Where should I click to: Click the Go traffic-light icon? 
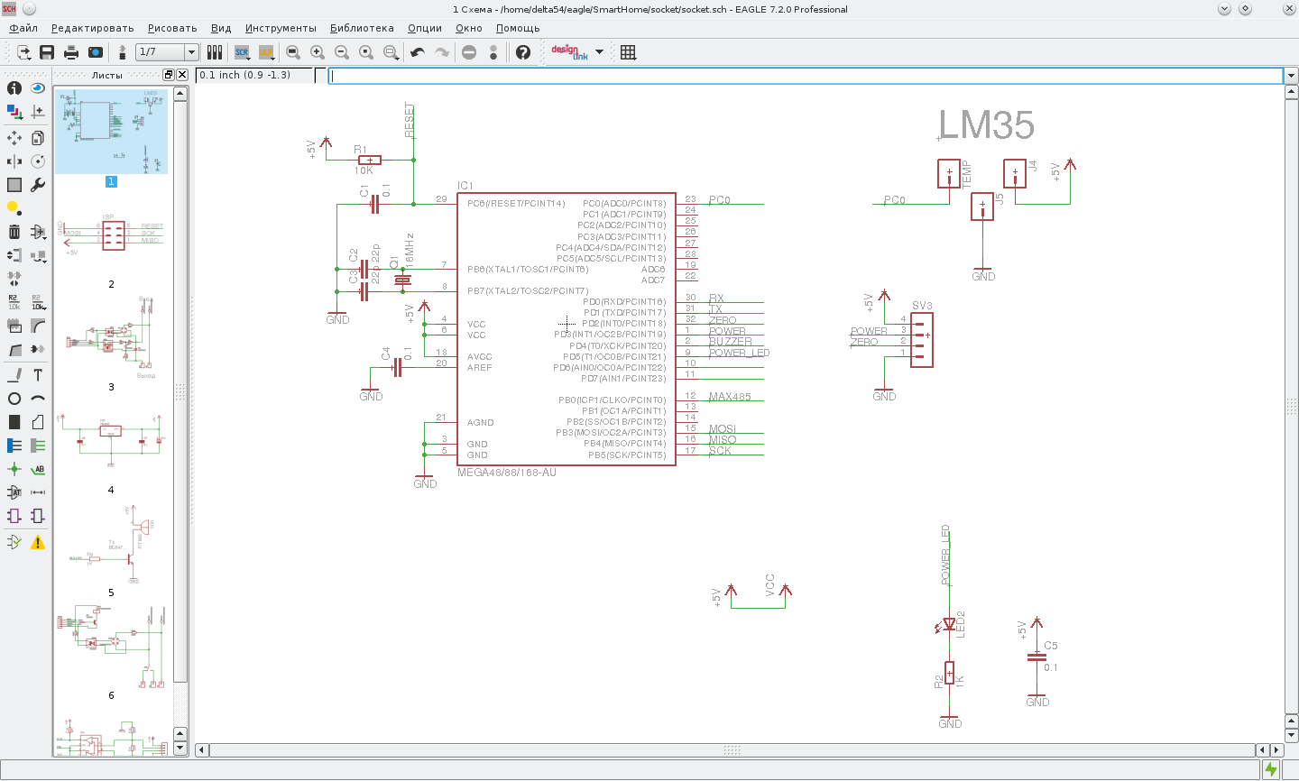pyautogui.click(x=493, y=52)
